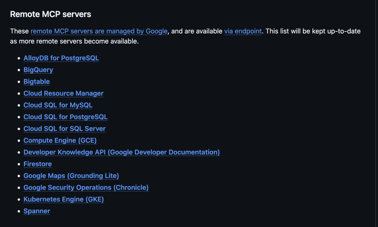378x227 pixels.
Task: Click the BigQuery link
Action: (x=38, y=70)
